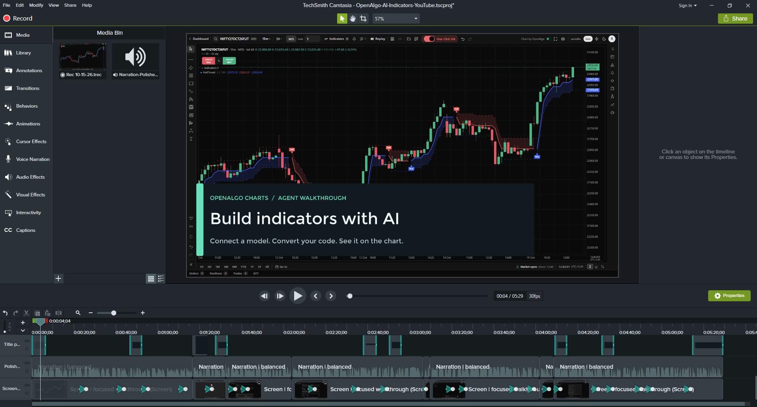Lock the Title track
757x407 pixels.
(x=27, y=348)
